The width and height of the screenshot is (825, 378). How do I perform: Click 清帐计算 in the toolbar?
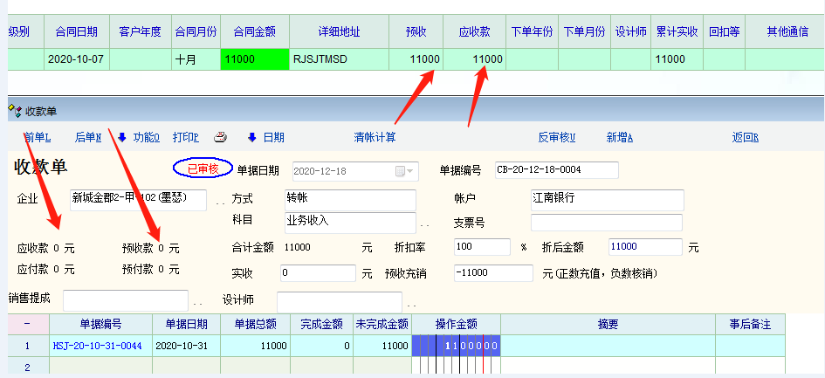pyautogui.click(x=375, y=137)
